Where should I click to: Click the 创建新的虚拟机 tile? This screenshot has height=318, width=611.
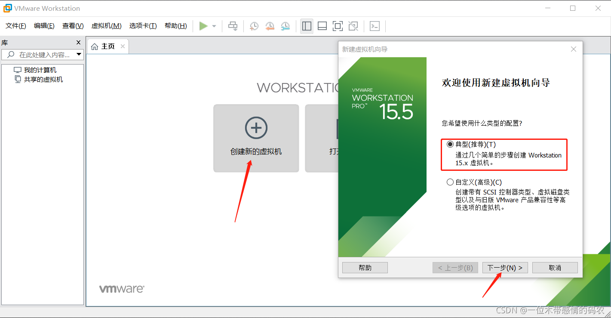tap(256, 138)
